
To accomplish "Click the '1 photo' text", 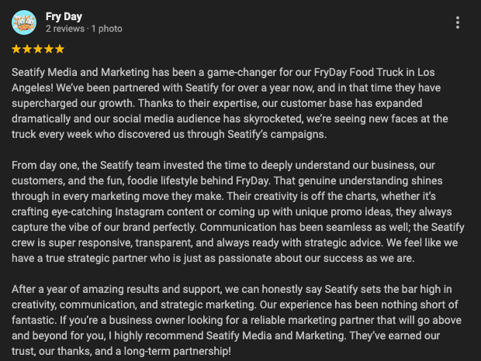I will 106,29.
